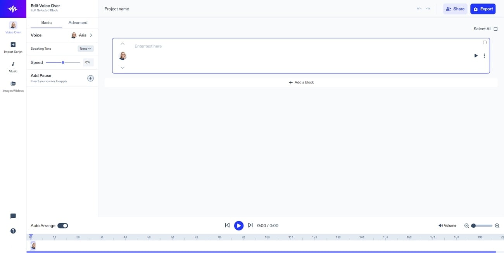
Task: Open the block's three-dot menu
Action: [x=484, y=55]
